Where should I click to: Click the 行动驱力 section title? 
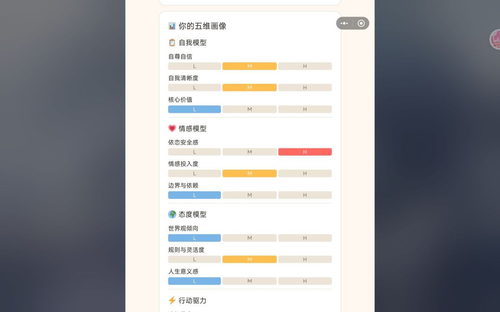[x=192, y=300]
